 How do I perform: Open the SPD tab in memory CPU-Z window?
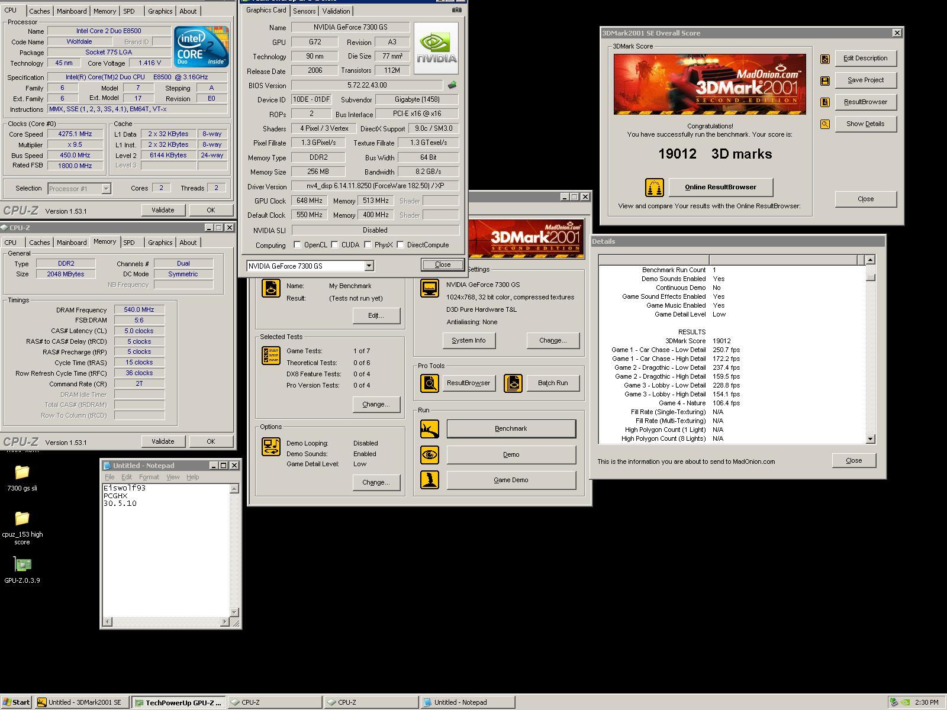click(129, 243)
